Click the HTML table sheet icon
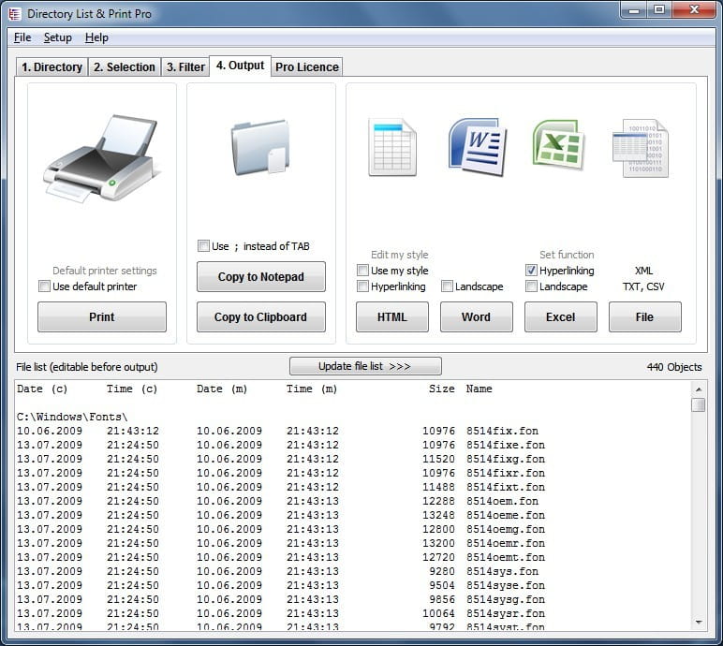The height and width of the screenshot is (646, 723). tap(391, 147)
